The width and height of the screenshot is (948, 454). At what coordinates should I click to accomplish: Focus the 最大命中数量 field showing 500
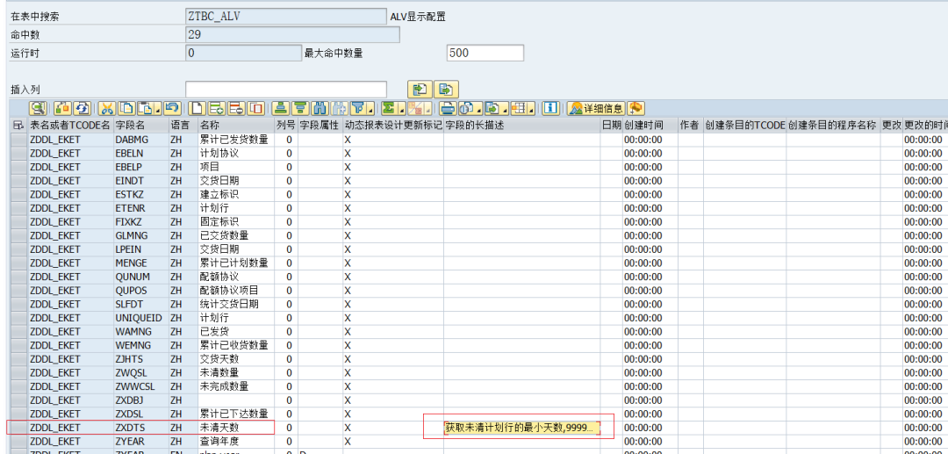[485, 53]
